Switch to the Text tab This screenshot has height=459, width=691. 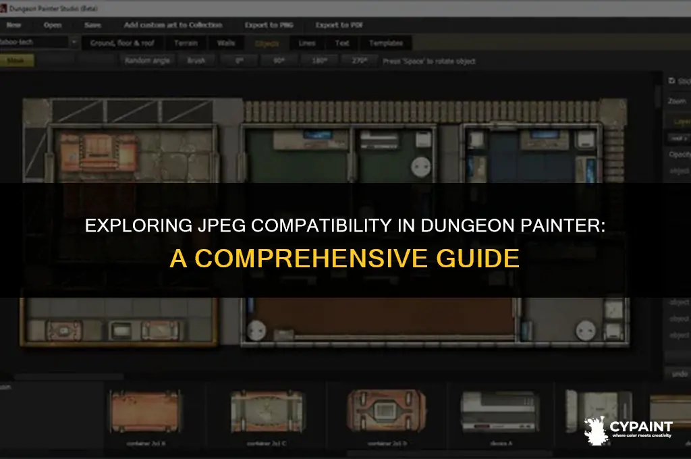pyautogui.click(x=342, y=43)
